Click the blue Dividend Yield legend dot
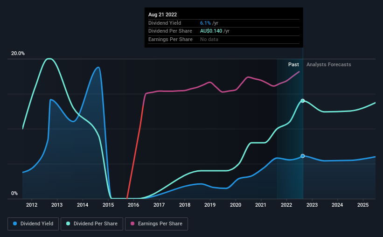Screen dimensions: 383x237 15,223
